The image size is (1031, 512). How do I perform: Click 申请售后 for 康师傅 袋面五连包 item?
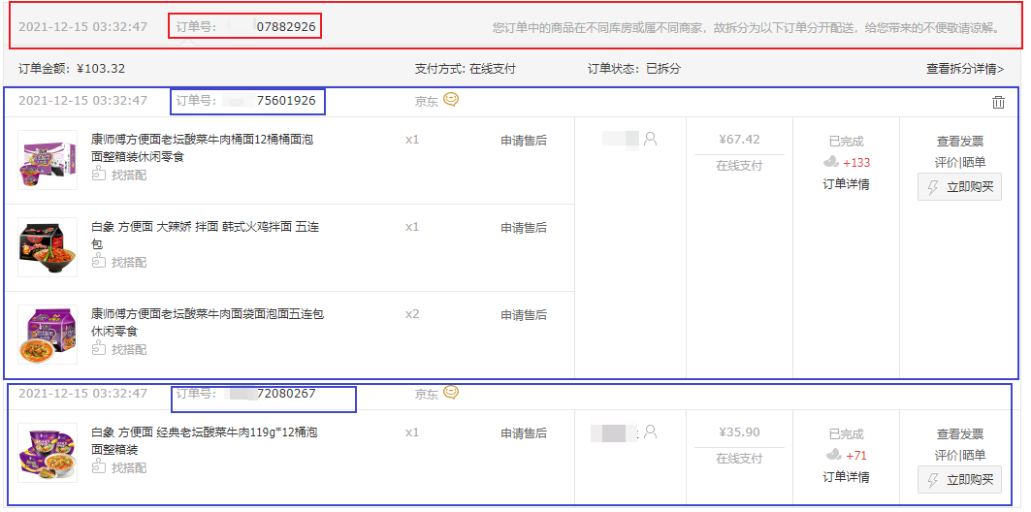[x=524, y=315]
